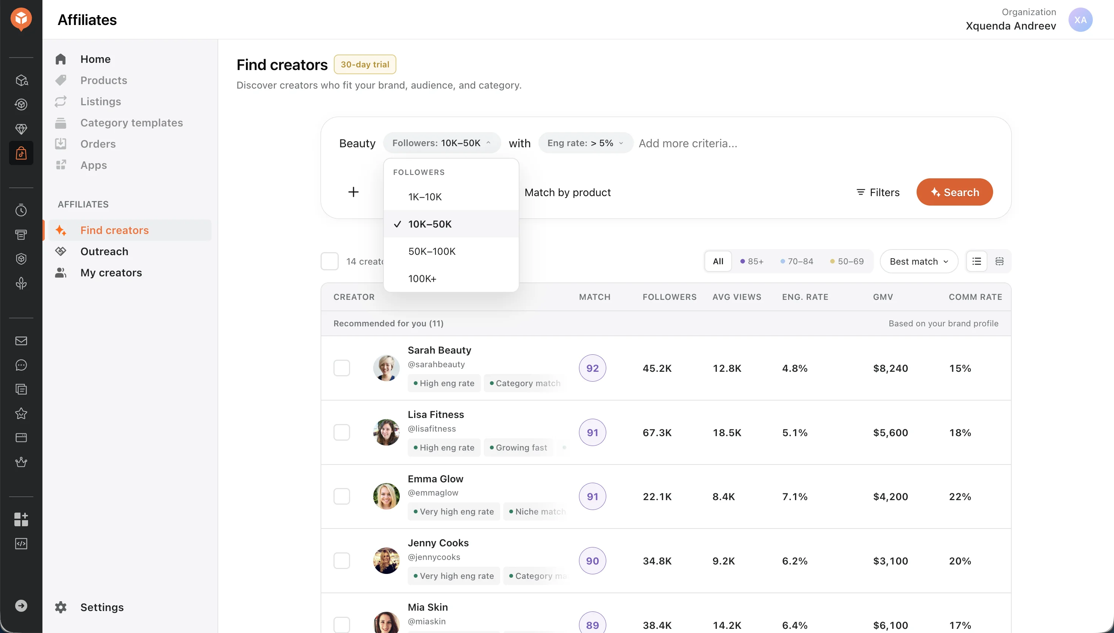Check the Emma Glow row checkbox
This screenshot has width=1114, height=633.
341,496
